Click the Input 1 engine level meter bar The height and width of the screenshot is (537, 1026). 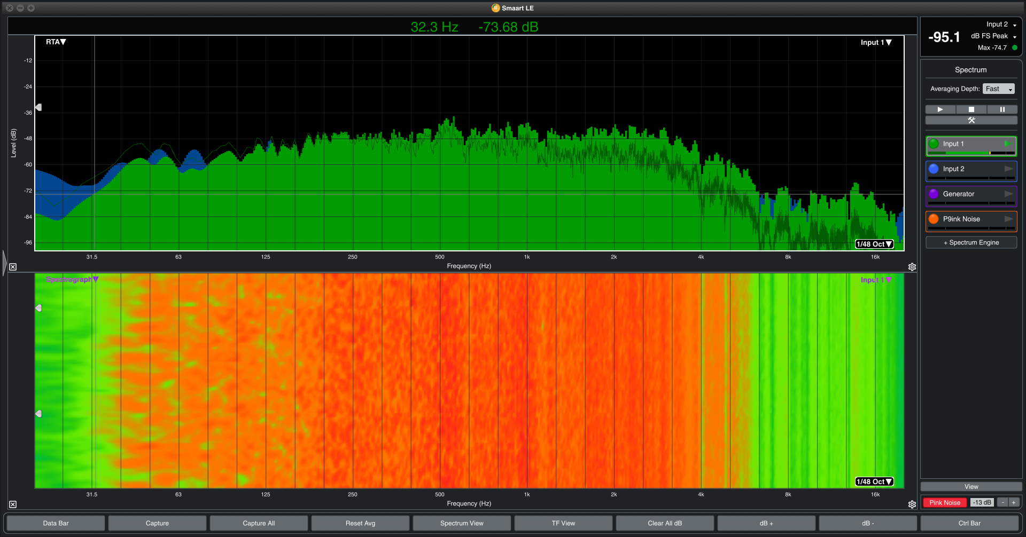(x=971, y=153)
